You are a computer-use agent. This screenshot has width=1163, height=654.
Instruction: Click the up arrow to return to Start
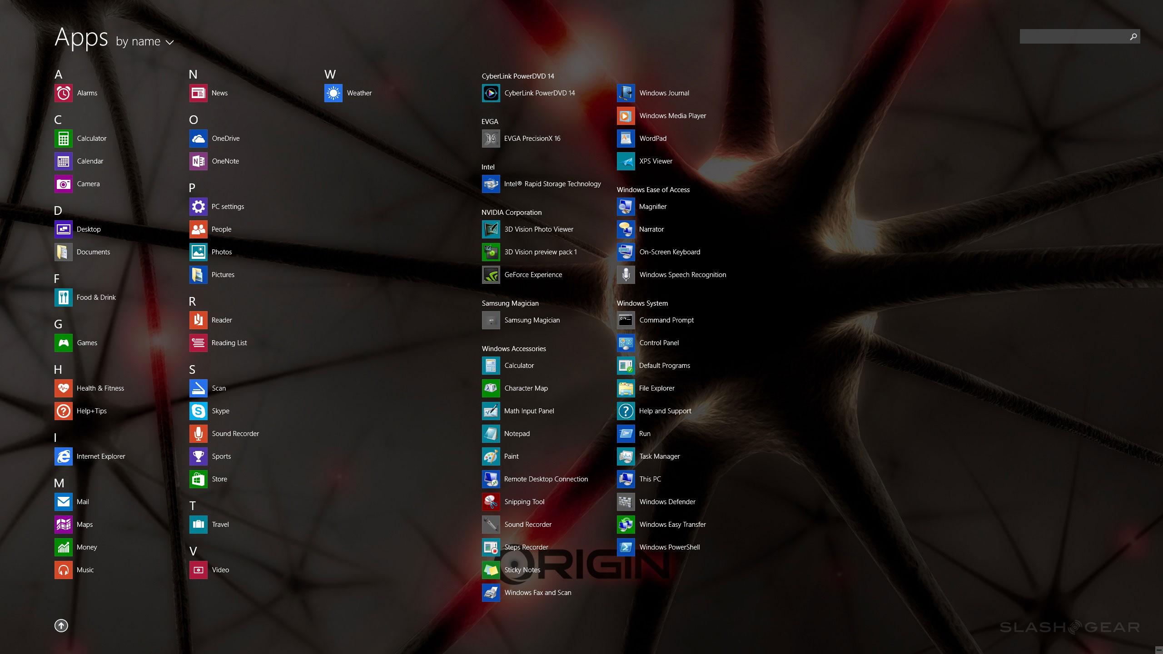(x=61, y=625)
